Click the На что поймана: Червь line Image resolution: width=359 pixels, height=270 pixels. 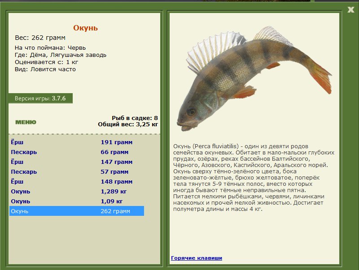click(50, 48)
